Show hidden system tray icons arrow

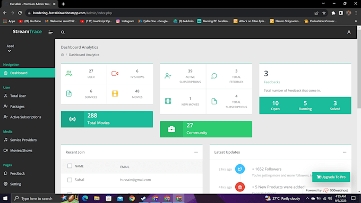[307, 198]
